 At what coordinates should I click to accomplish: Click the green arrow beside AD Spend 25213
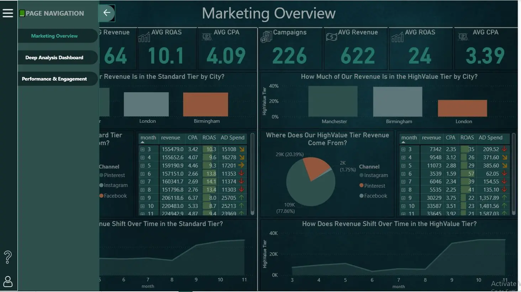click(x=241, y=206)
